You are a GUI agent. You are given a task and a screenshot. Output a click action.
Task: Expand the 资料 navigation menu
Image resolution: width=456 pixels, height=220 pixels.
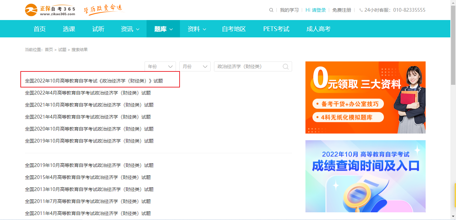[197, 29]
